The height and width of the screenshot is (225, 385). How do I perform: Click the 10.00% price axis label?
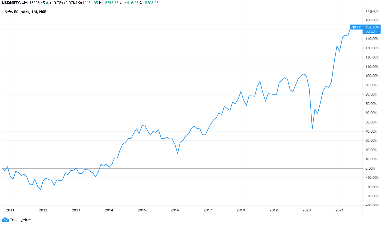(371, 159)
